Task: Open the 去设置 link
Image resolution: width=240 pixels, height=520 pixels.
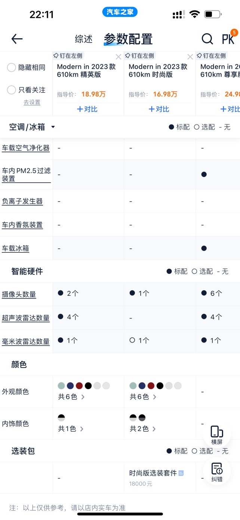Action: click(32, 102)
